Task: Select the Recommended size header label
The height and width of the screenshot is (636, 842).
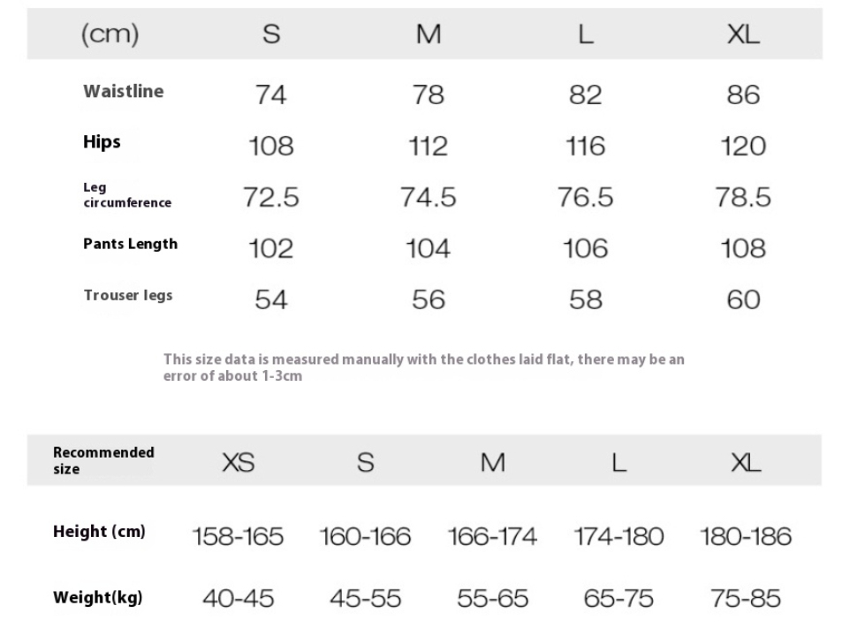Action: tap(103, 460)
